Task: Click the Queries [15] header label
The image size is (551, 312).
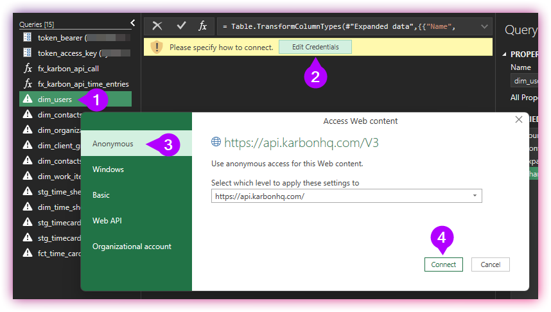Action: [x=37, y=24]
